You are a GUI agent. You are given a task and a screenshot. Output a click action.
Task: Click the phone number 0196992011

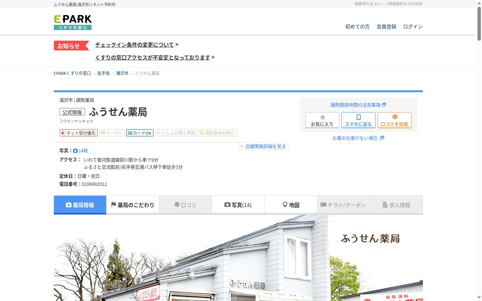(x=95, y=184)
